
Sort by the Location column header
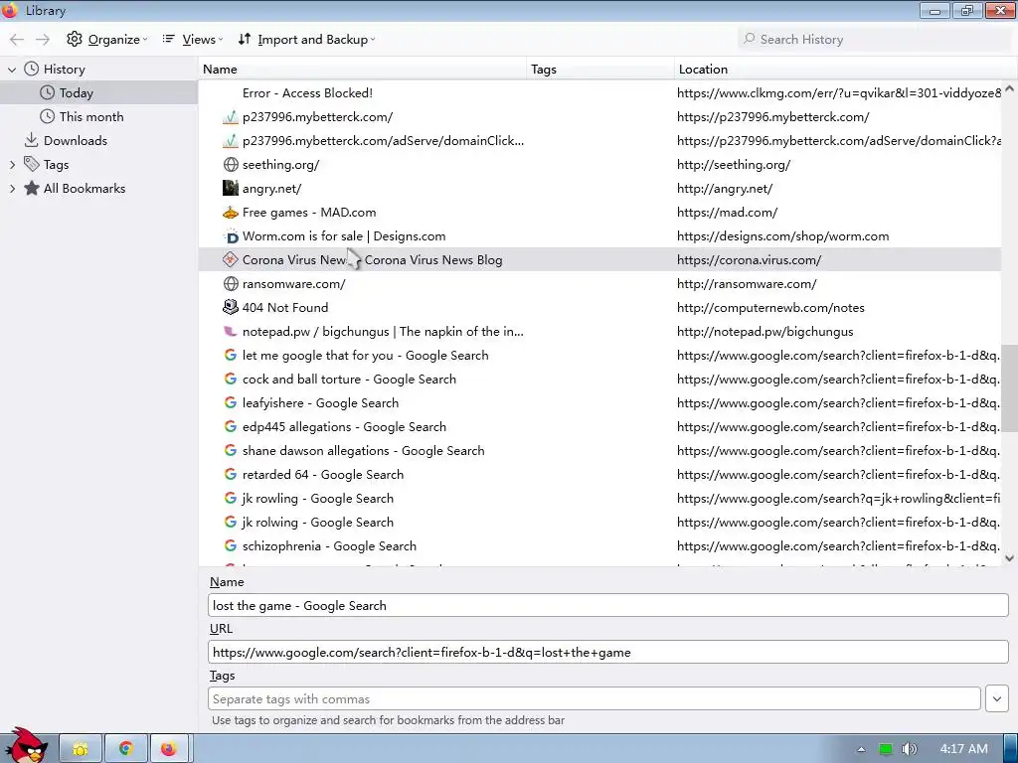point(846,69)
